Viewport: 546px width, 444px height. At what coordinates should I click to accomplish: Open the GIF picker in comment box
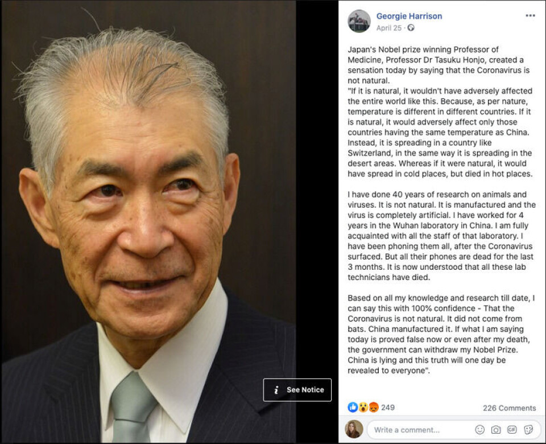[512, 430]
